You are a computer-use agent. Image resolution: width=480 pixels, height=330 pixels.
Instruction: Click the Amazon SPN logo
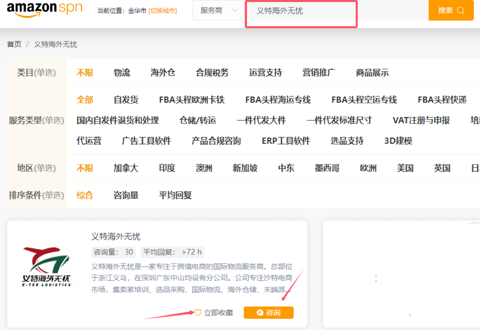(x=45, y=9)
